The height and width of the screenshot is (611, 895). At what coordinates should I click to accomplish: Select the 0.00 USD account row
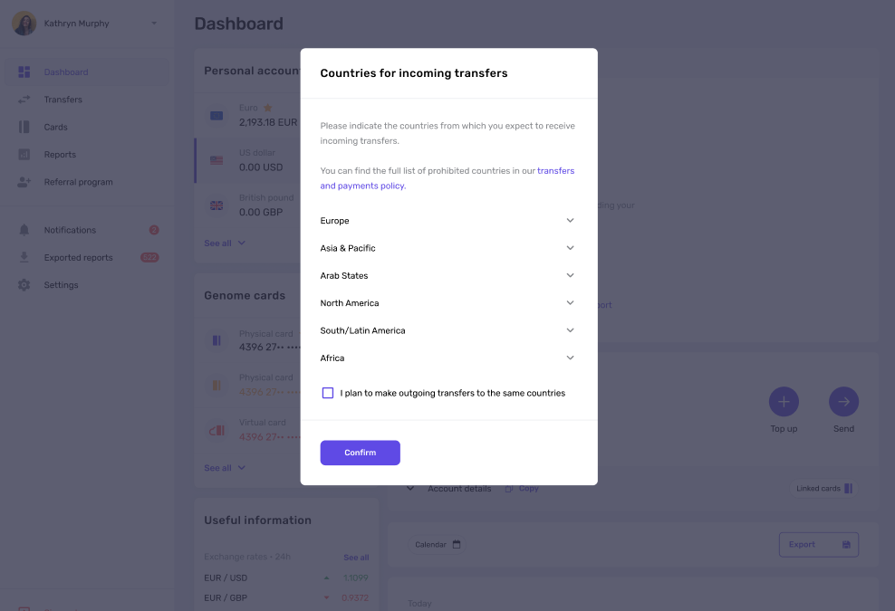247,160
